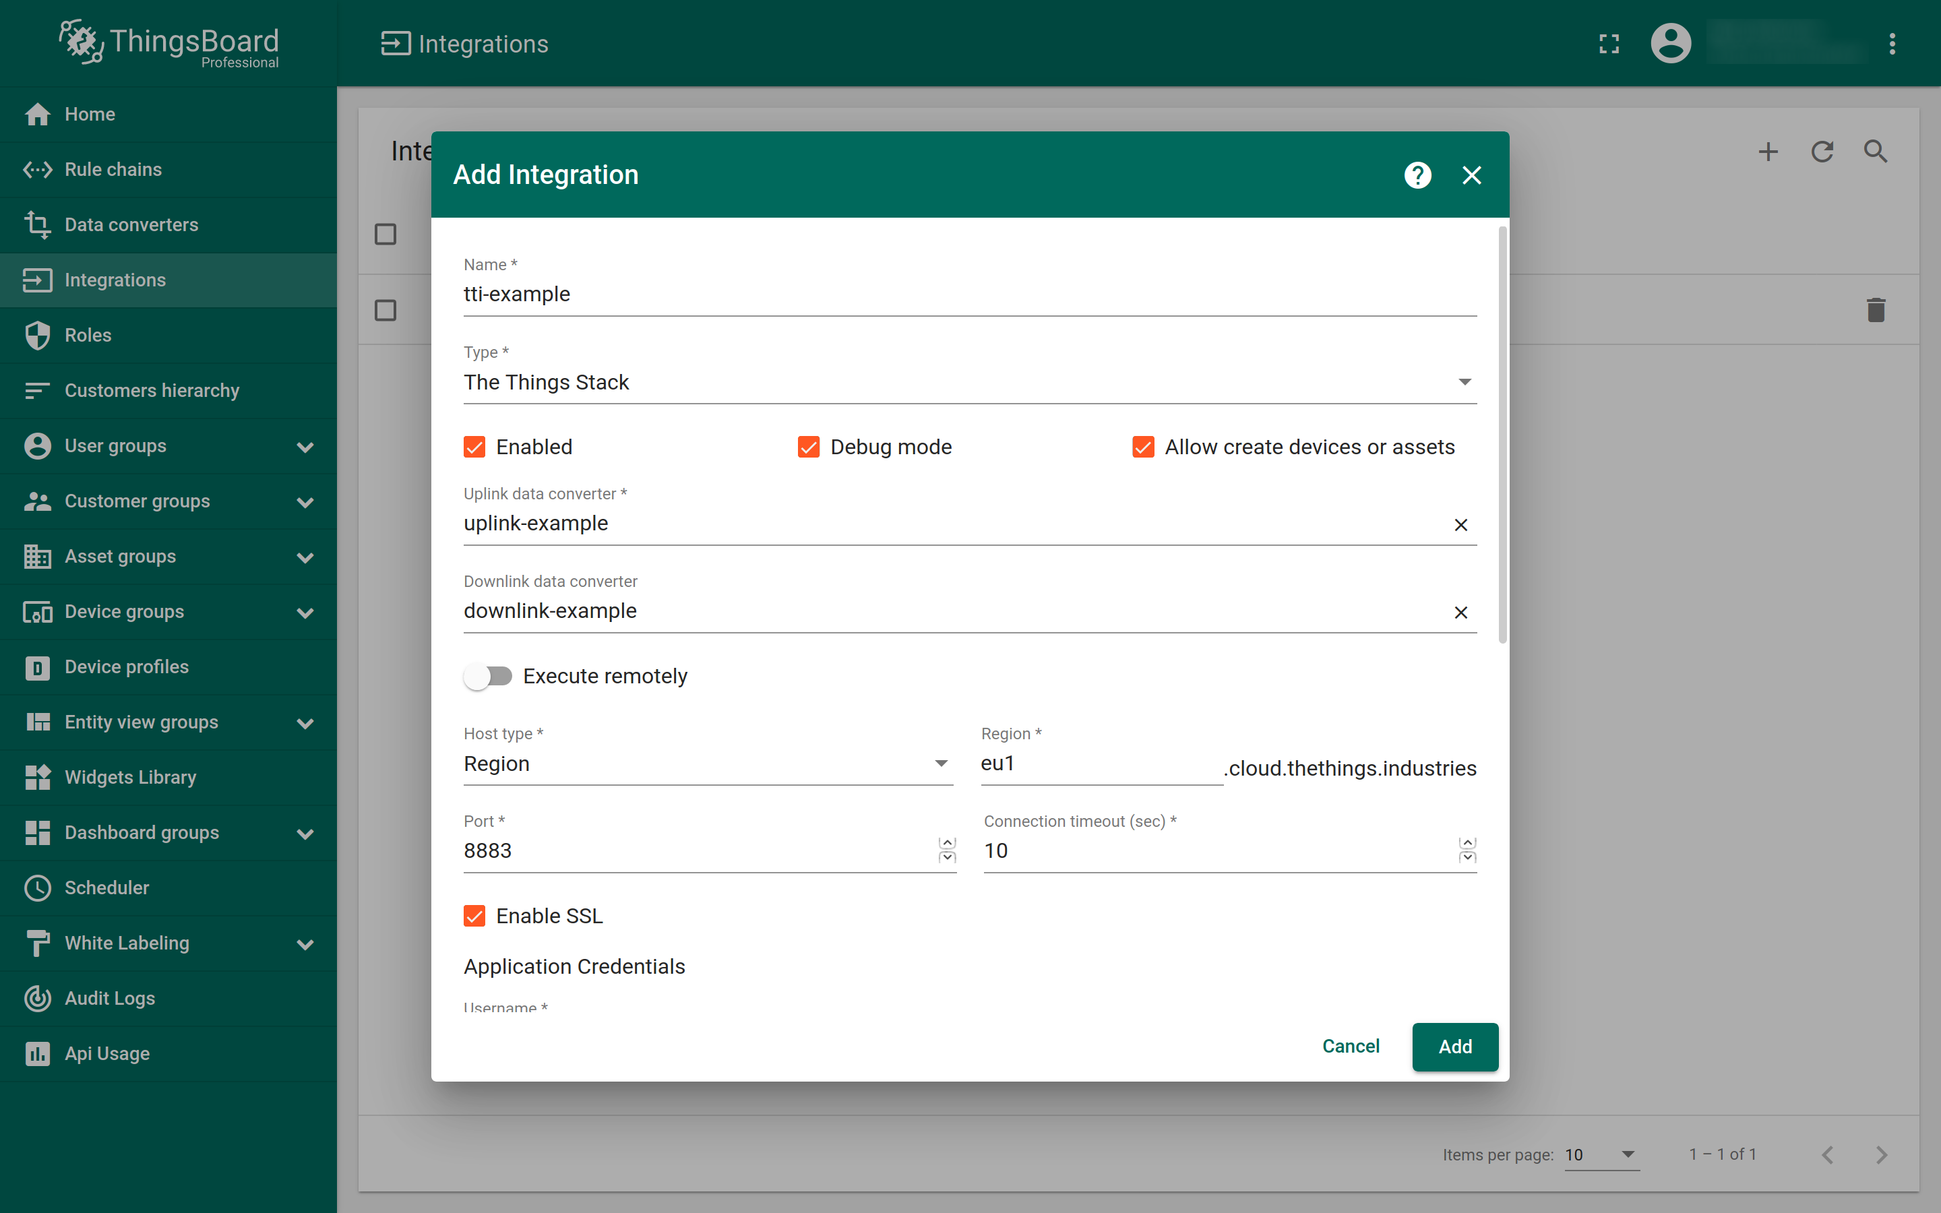The width and height of the screenshot is (1941, 1213).
Task: Enable Execute remotely toggle switch
Action: 488,677
